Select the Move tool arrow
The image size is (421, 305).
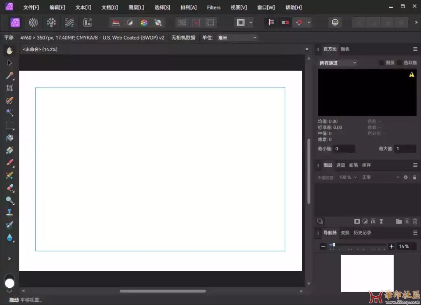[x=9, y=63]
